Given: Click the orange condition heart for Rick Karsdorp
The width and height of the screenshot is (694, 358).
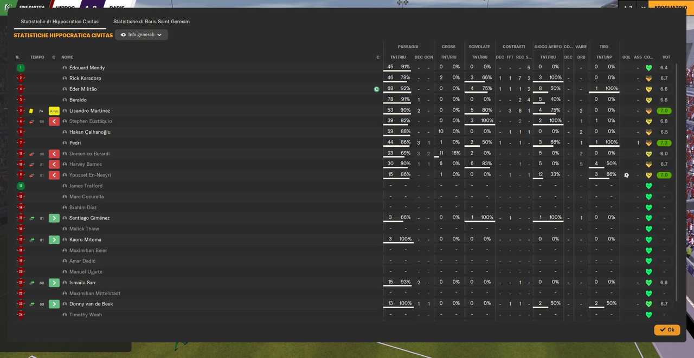Looking at the screenshot, I should pos(648,79).
